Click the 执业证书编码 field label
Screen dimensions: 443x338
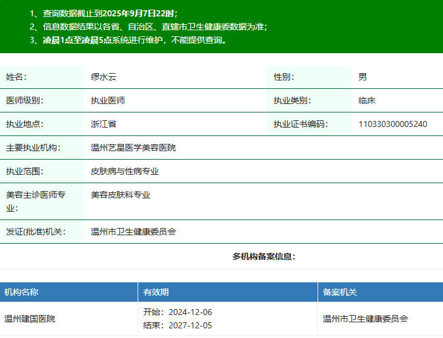tap(301, 124)
